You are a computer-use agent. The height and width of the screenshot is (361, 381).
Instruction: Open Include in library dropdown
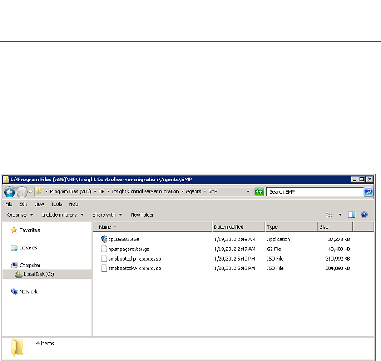pos(63,215)
